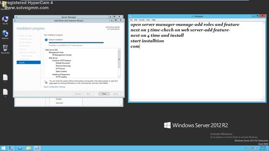Screen dimensions: 269x151
Task: Open Notepad Format menu
Action: pos(142,20)
